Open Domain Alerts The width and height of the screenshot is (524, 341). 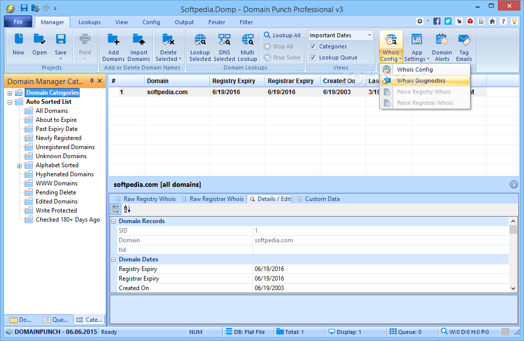(x=442, y=47)
